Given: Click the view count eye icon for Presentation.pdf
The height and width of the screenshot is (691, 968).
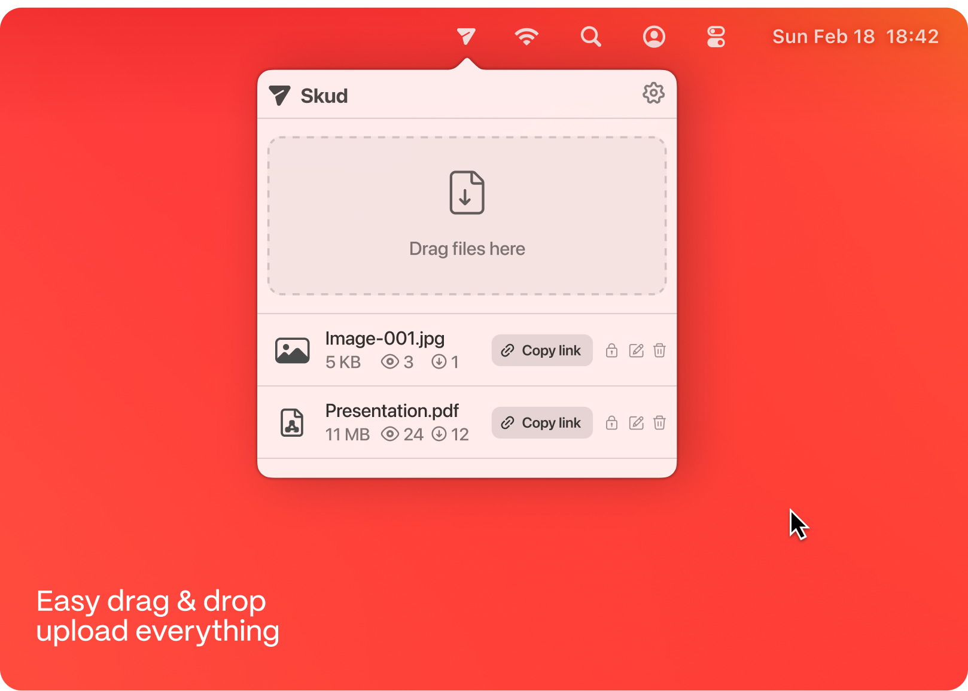Looking at the screenshot, I should click(x=389, y=434).
